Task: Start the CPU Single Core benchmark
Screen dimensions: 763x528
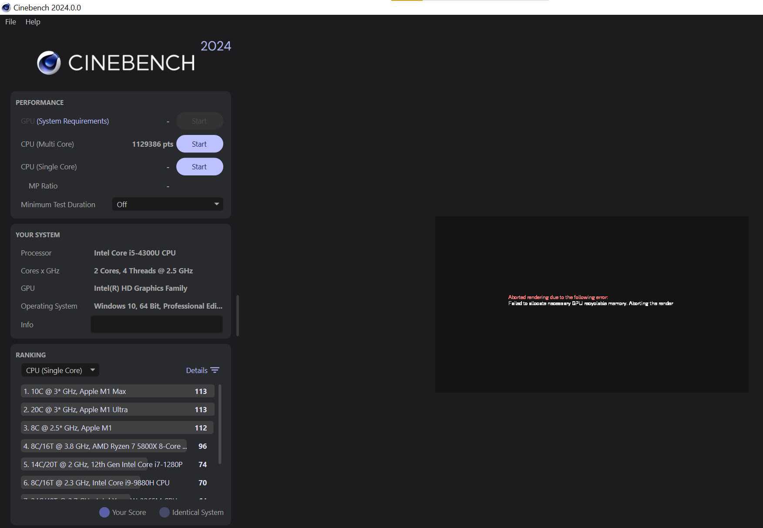Action: point(199,166)
